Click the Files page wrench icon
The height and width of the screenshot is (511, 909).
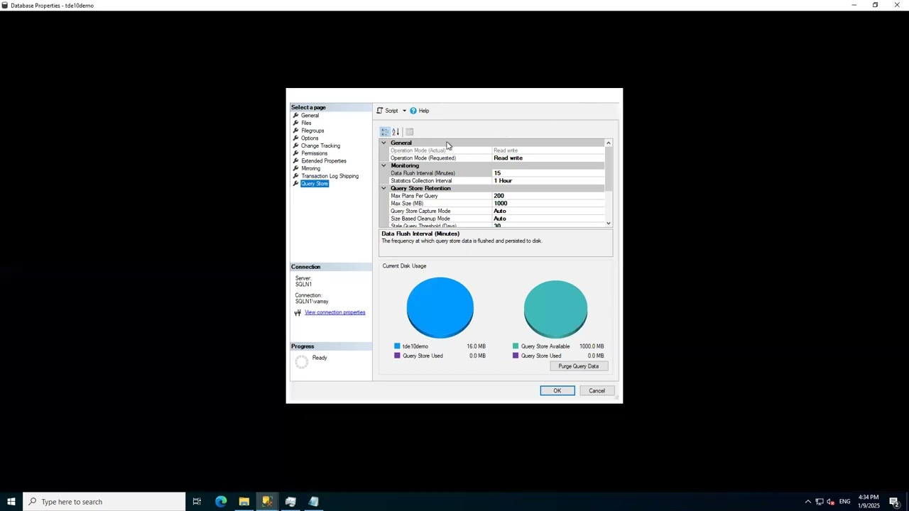point(295,123)
